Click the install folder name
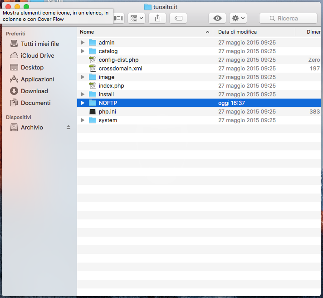This screenshot has height=298, width=323. (106, 94)
